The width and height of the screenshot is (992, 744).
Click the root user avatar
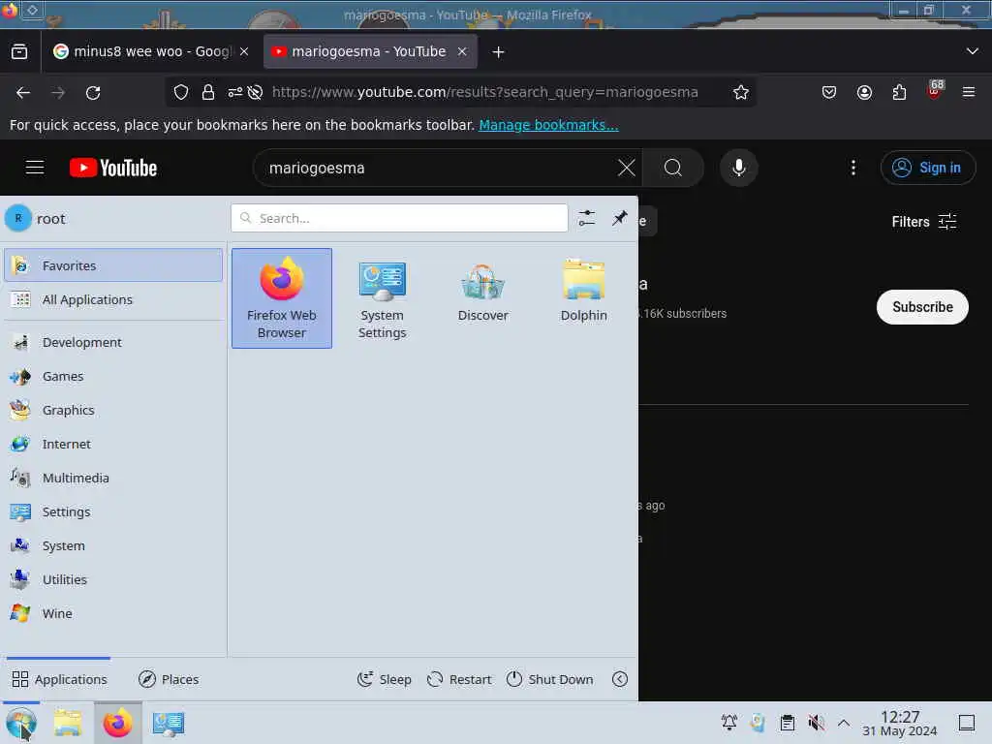click(x=18, y=219)
